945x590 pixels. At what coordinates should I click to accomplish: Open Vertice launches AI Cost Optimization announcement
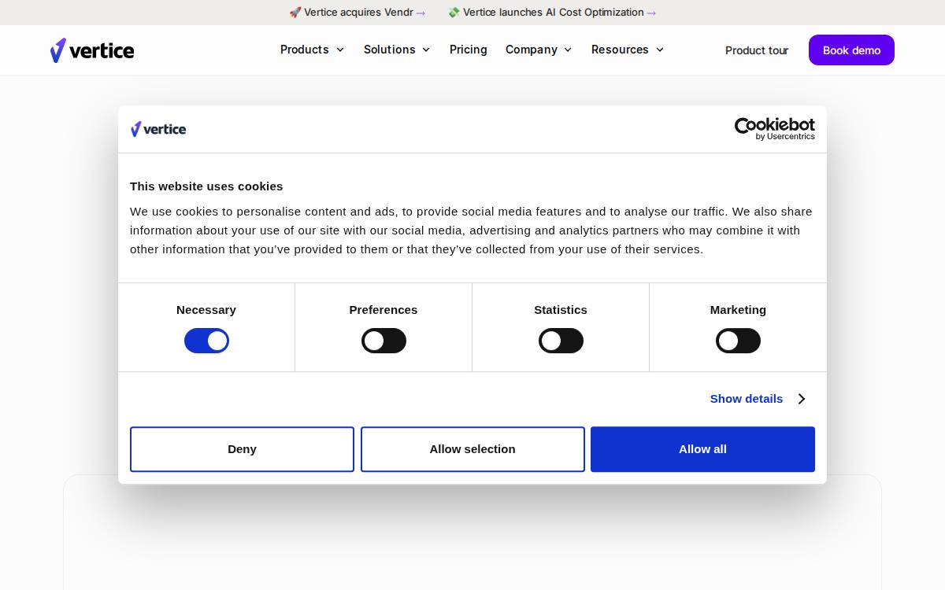click(552, 13)
